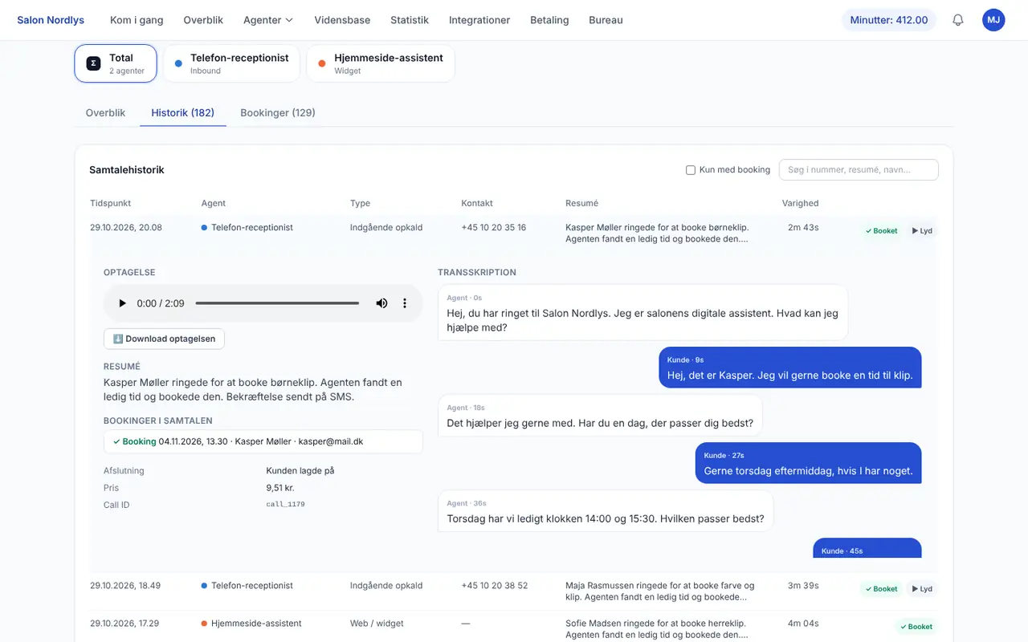The width and height of the screenshot is (1028, 642).
Task: Select the Historik (182) tab
Action: pyautogui.click(x=183, y=113)
